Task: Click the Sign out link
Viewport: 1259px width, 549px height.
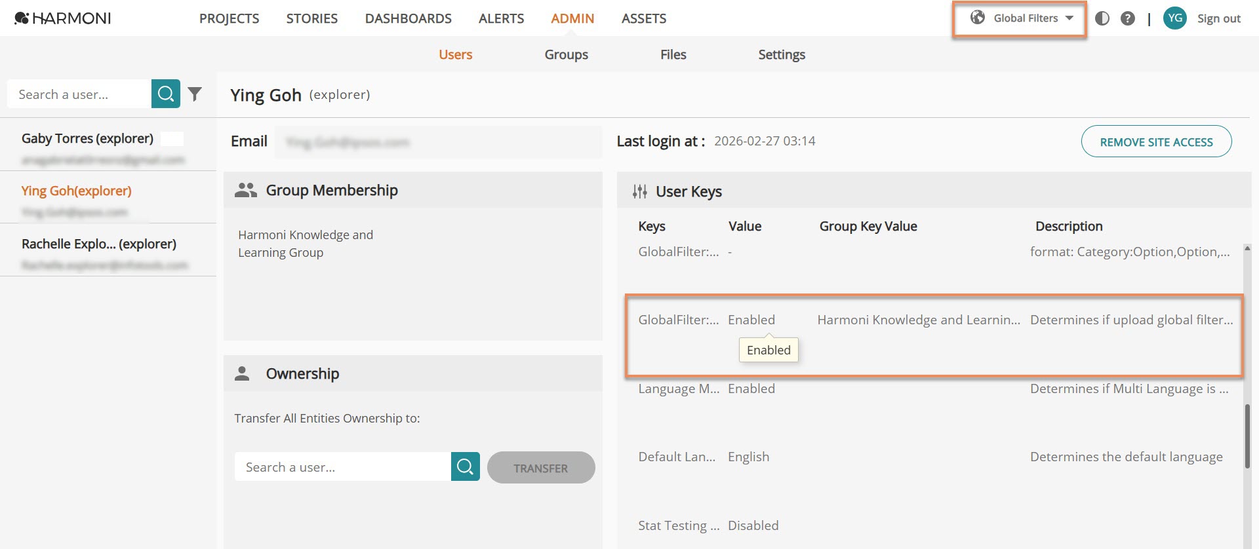Action: [1219, 18]
